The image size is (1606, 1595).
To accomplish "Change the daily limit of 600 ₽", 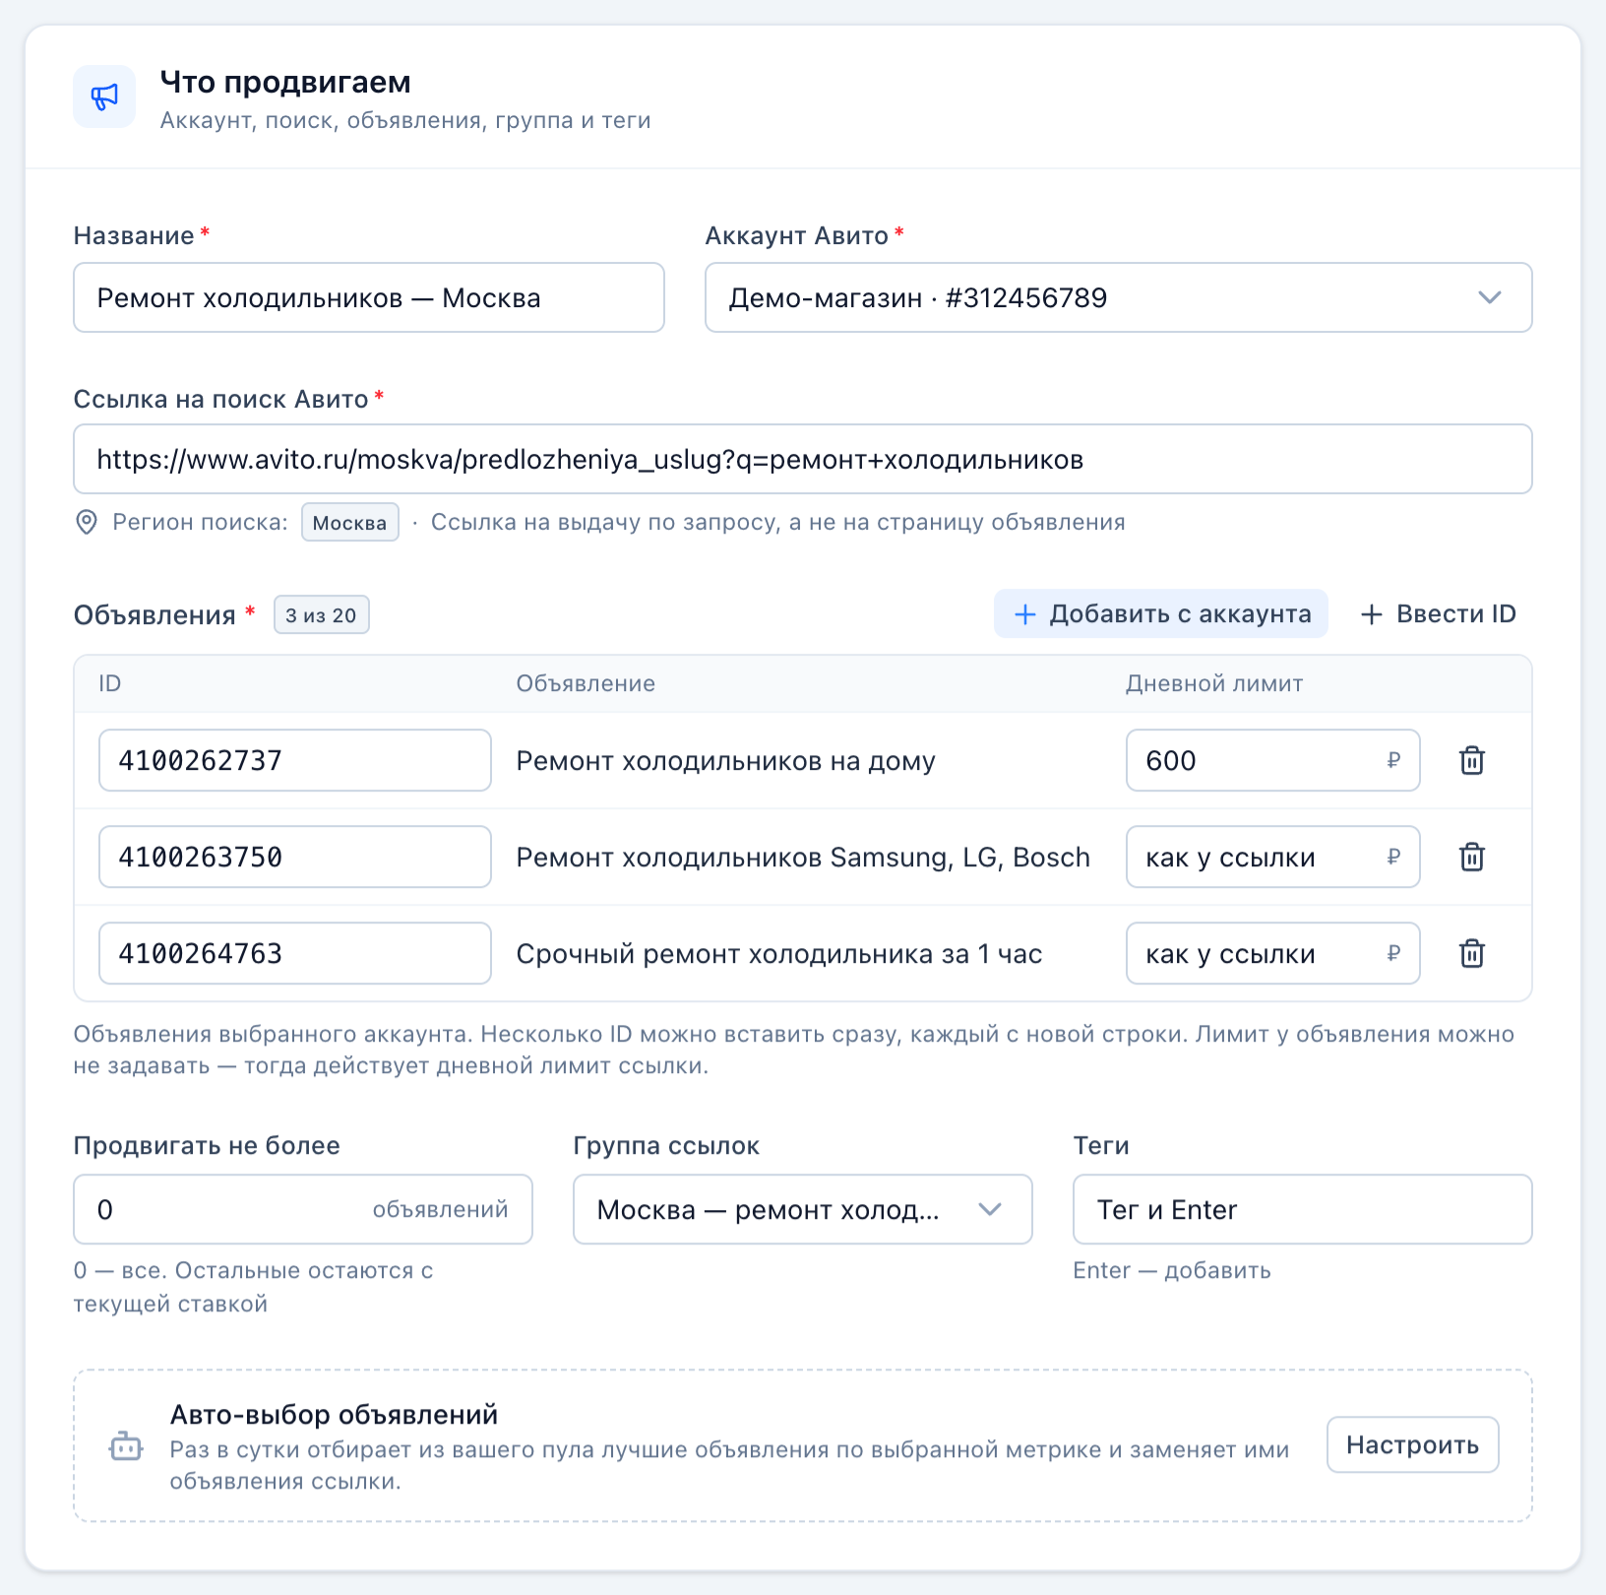I will pyautogui.click(x=1272, y=760).
